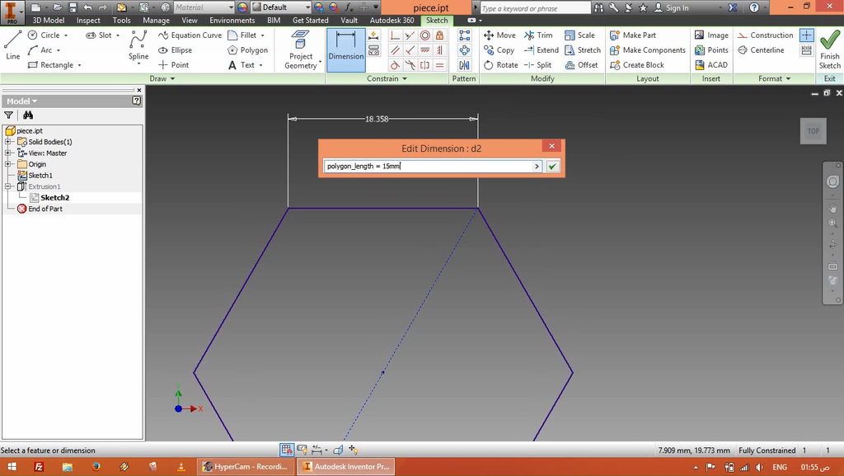Toggle show all constraints in status bar

302,450
